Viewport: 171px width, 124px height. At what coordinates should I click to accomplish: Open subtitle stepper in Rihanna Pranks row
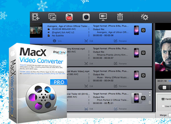[89, 58]
